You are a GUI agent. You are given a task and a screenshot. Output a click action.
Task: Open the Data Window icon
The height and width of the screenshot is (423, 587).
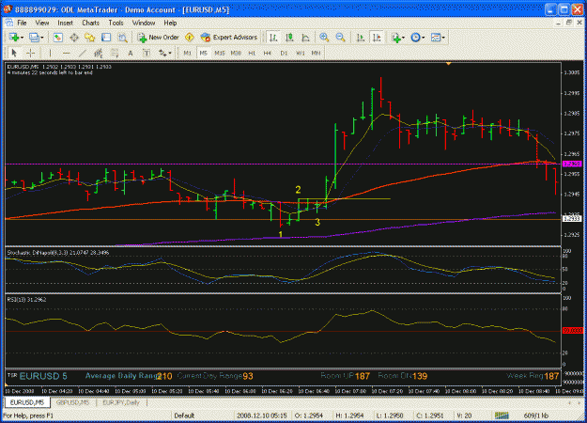pos(74,38)
